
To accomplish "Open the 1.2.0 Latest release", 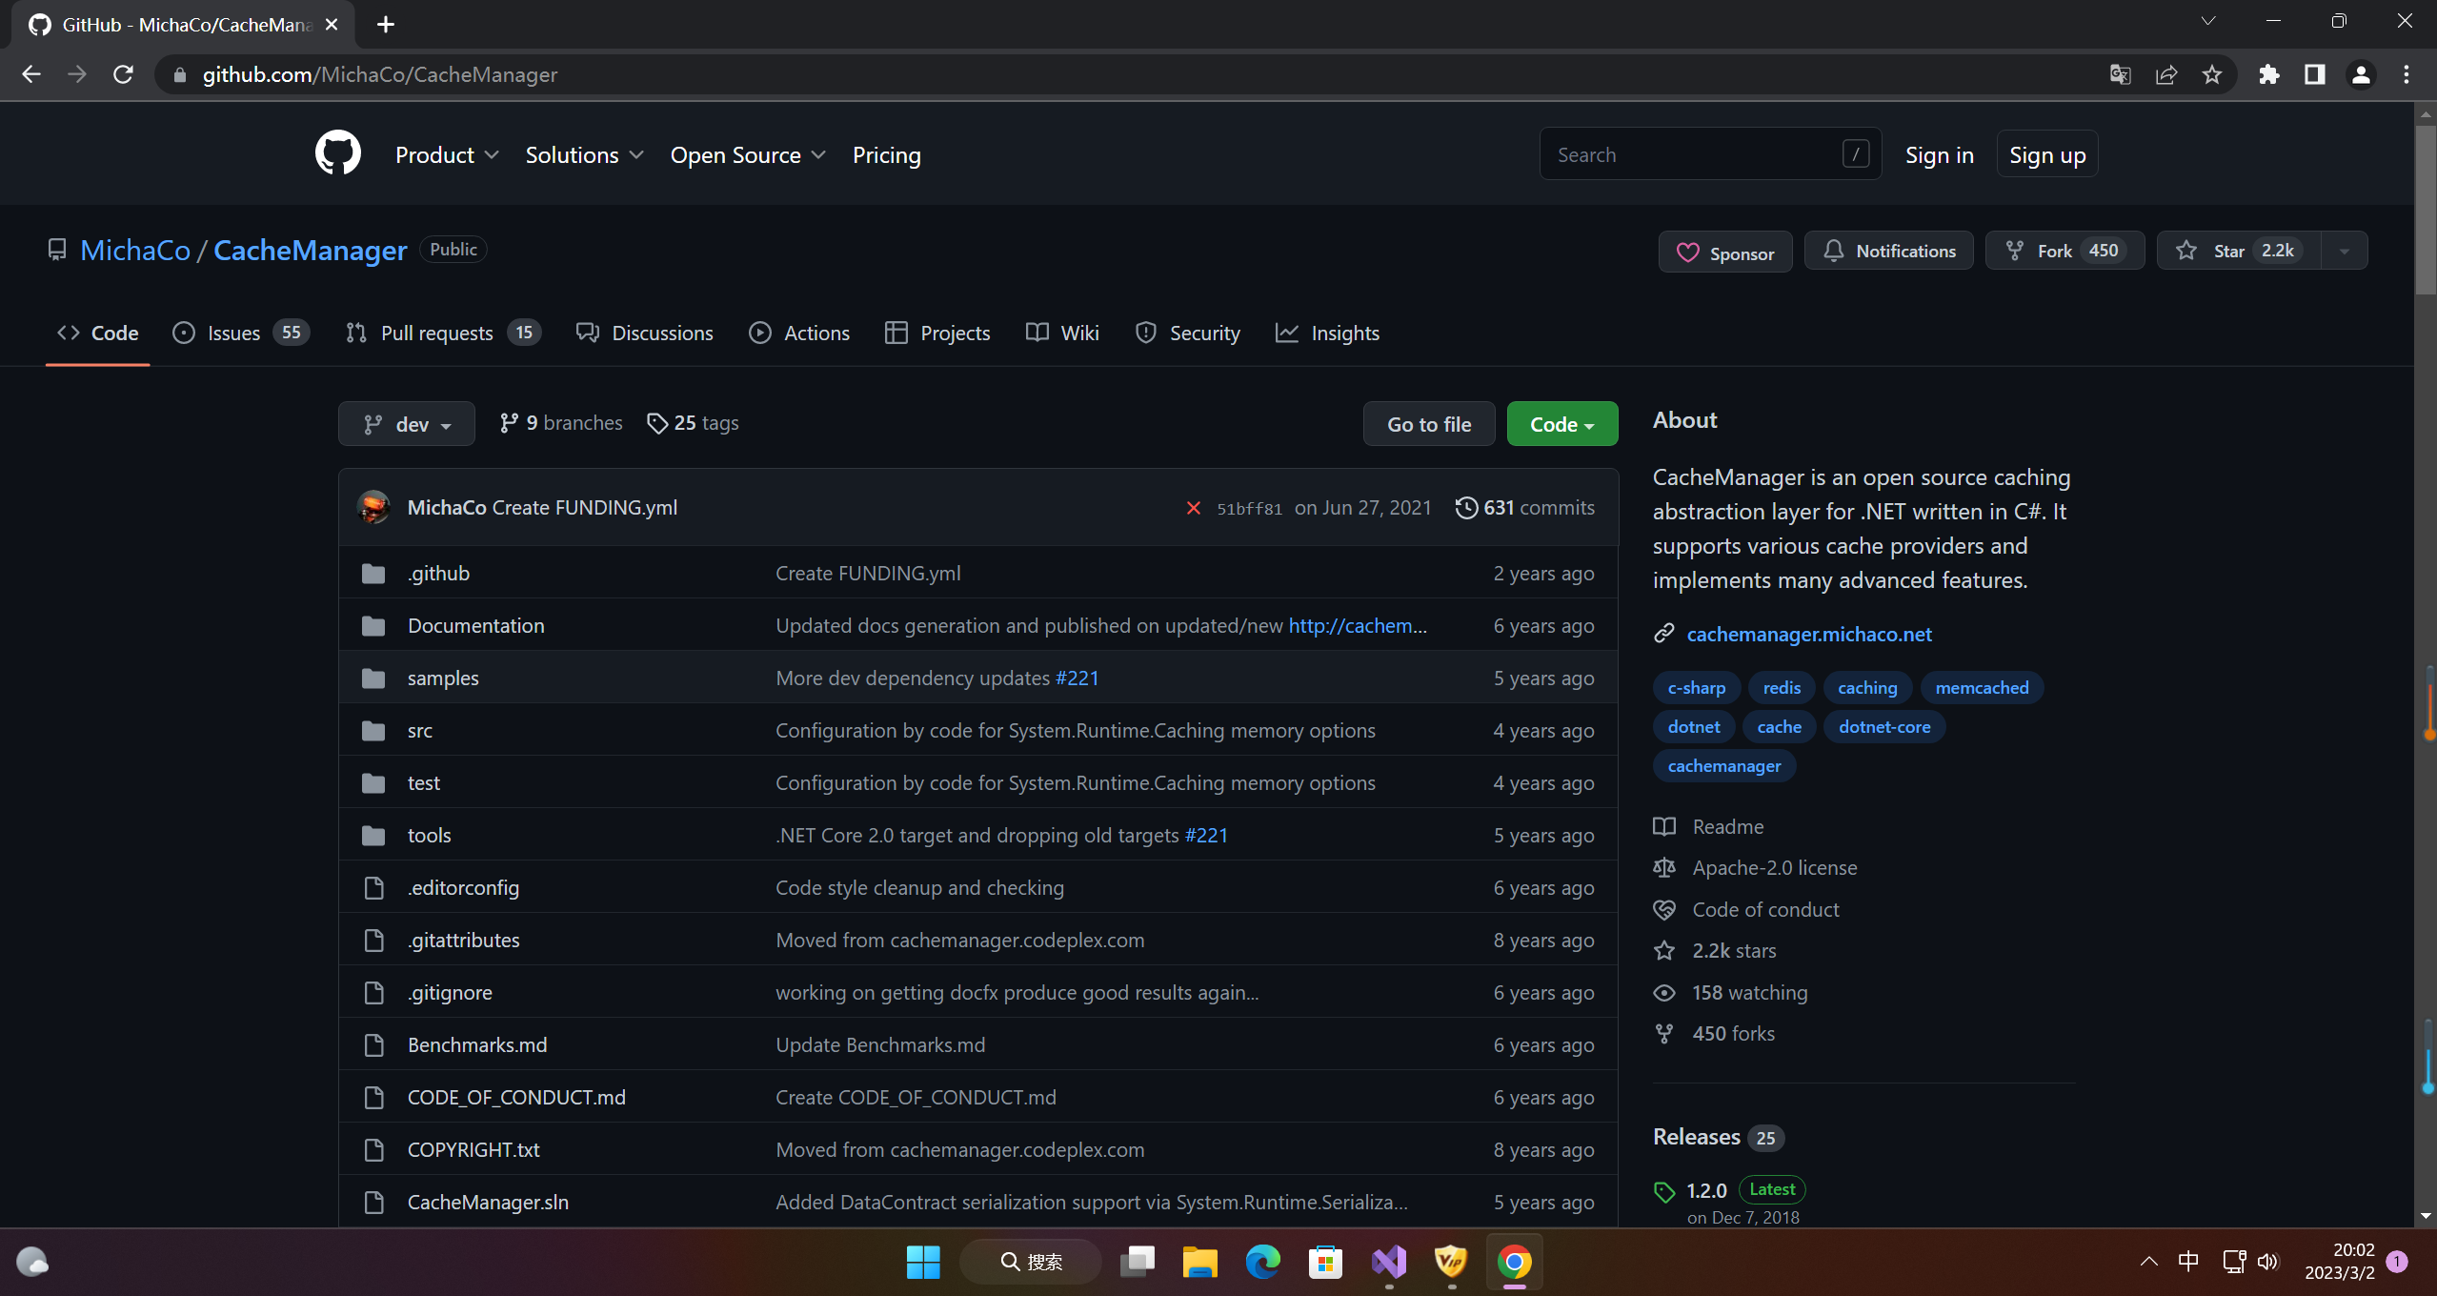I will (x=1706, y=1190).
